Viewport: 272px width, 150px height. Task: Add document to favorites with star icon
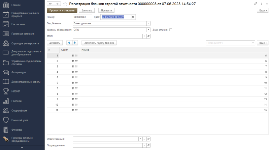pyautogui.click(x=65, y=4)
